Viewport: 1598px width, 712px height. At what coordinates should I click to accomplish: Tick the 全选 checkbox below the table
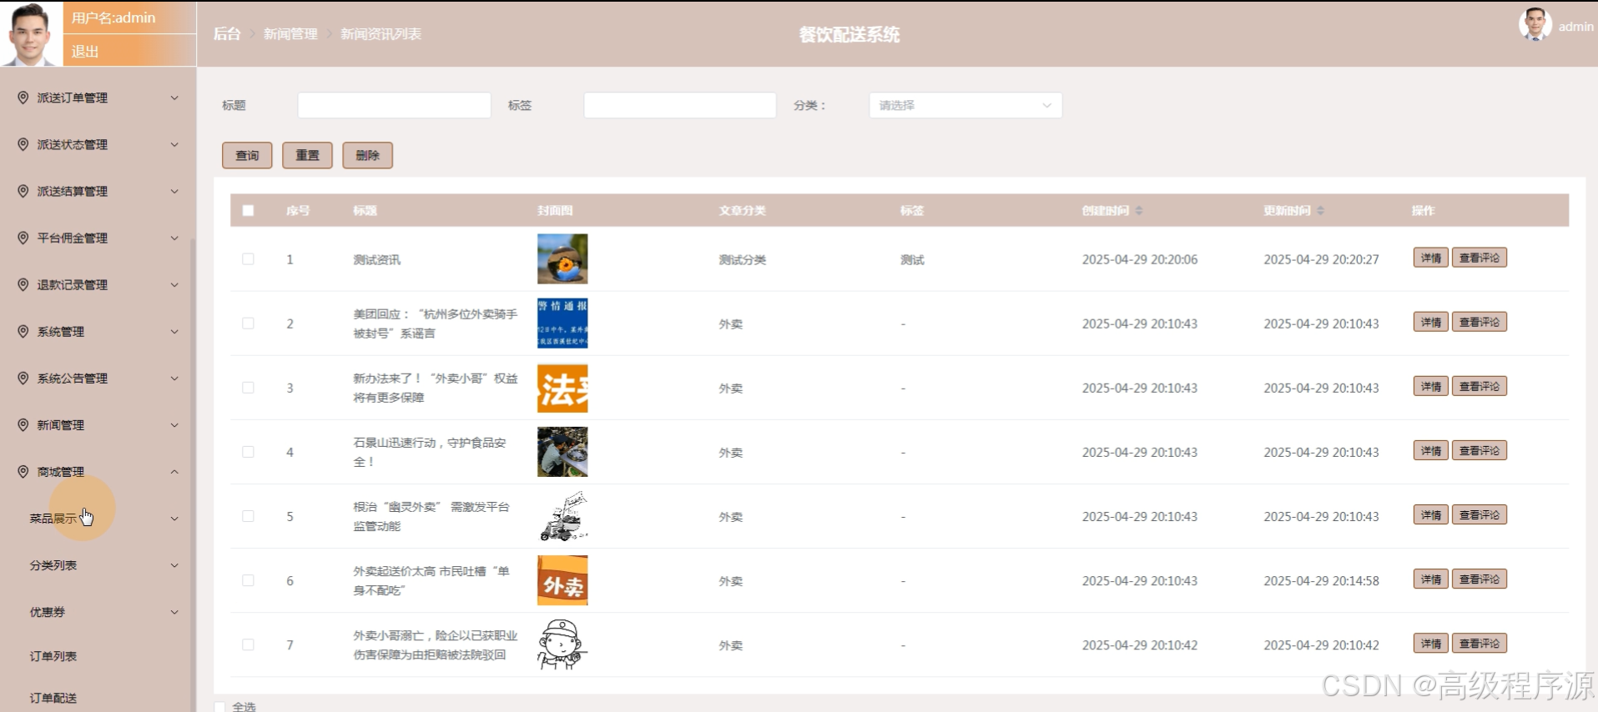(x=219, y=707)
